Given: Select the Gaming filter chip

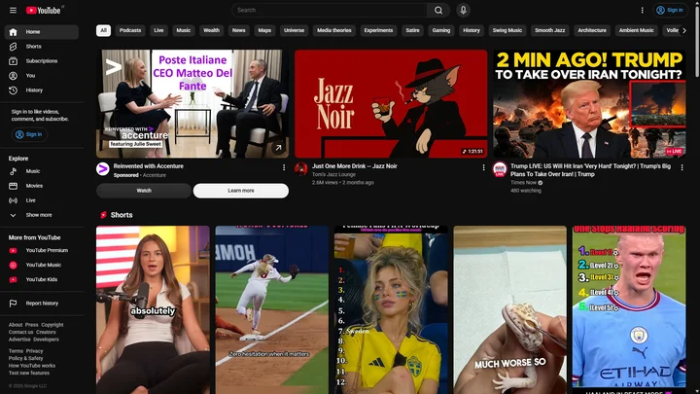Looking at the screenshot, I should 441,30.
